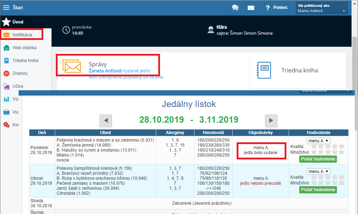The height and width of the screenshot is (214, 358).
Task: Select Úvod in the sidebar
Action: tap(18, 22)
